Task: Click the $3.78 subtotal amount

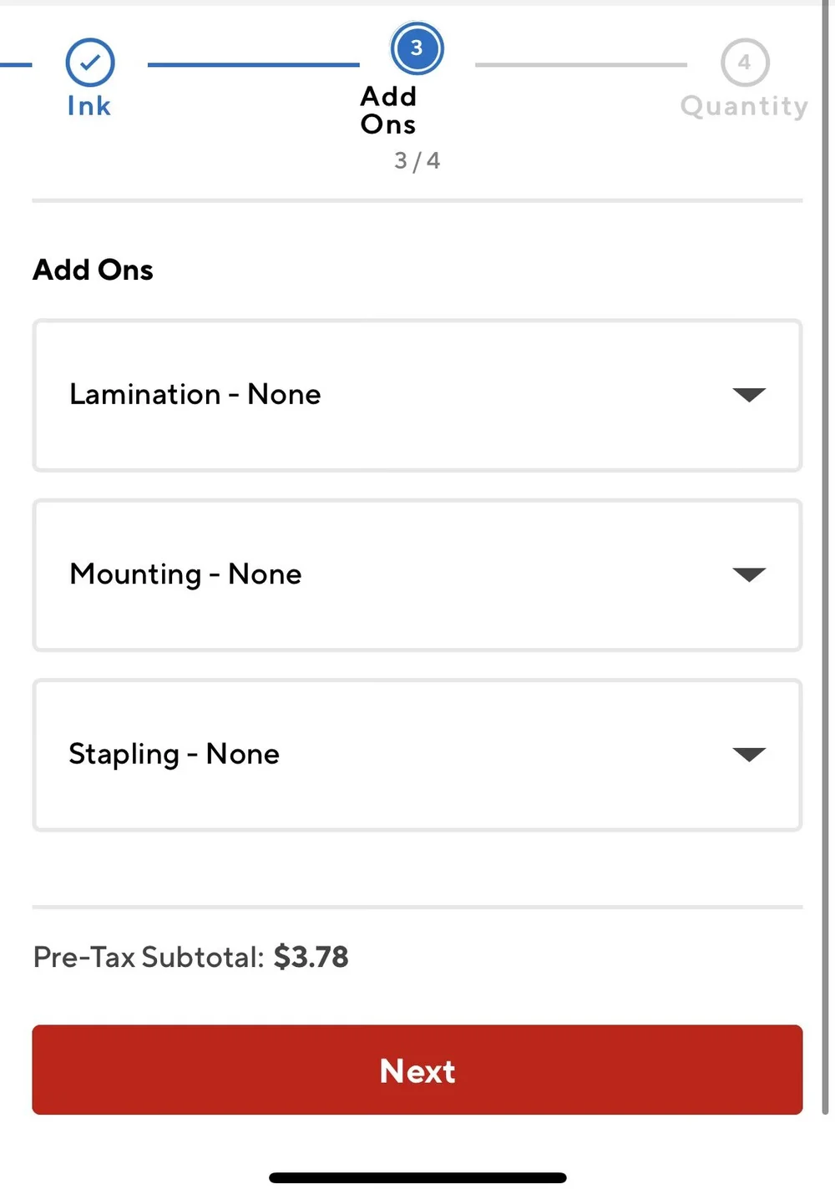Action: (311, 957)
